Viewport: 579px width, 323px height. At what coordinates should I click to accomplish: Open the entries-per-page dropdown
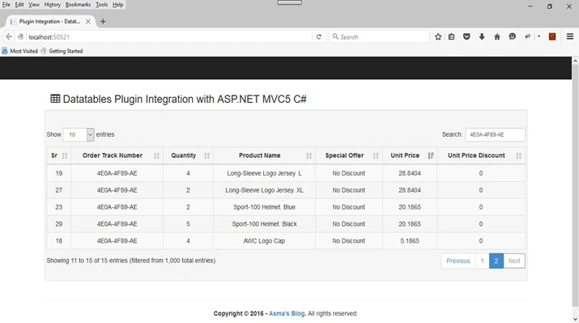pyautogui.click(x=79, y=134)
